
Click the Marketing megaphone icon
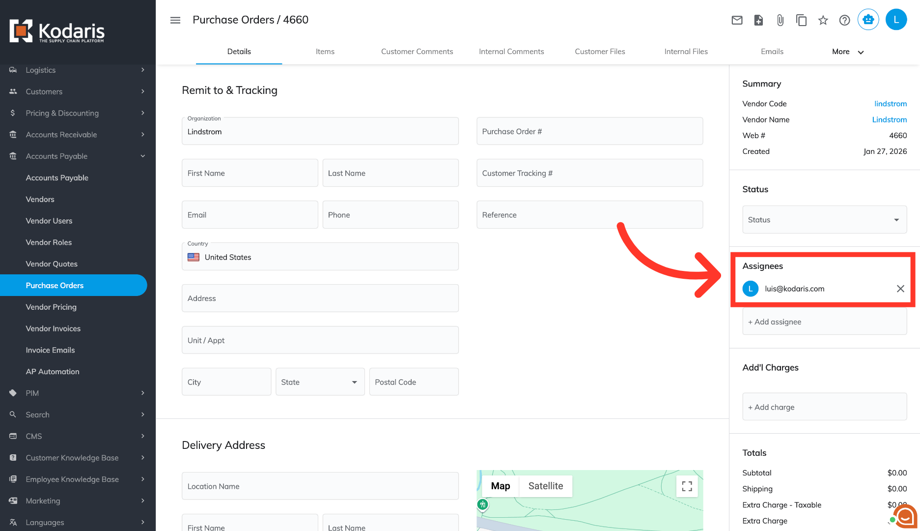pos(13,501)
